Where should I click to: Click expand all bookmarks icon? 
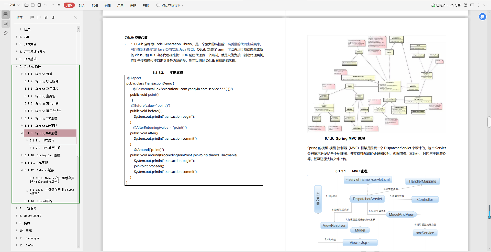tap(32, 17)
